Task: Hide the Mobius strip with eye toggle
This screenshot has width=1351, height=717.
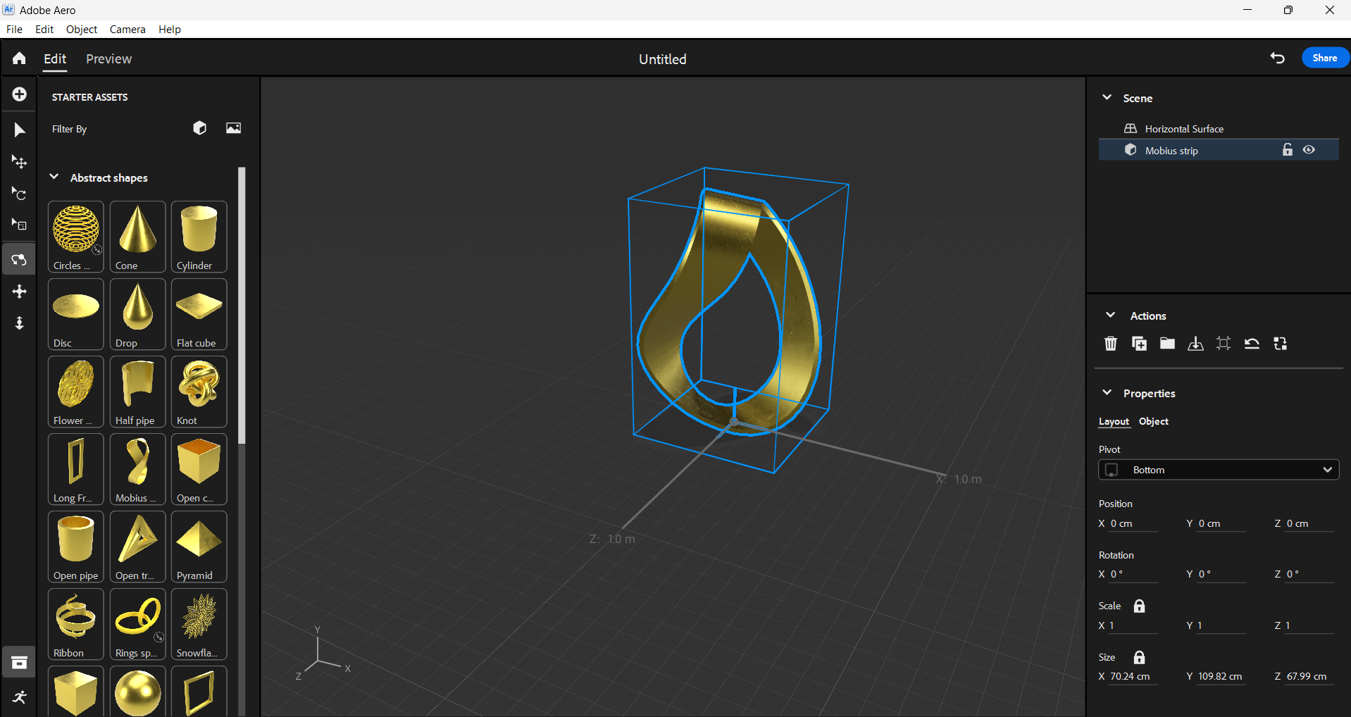Action: (x=1309, y=149)
